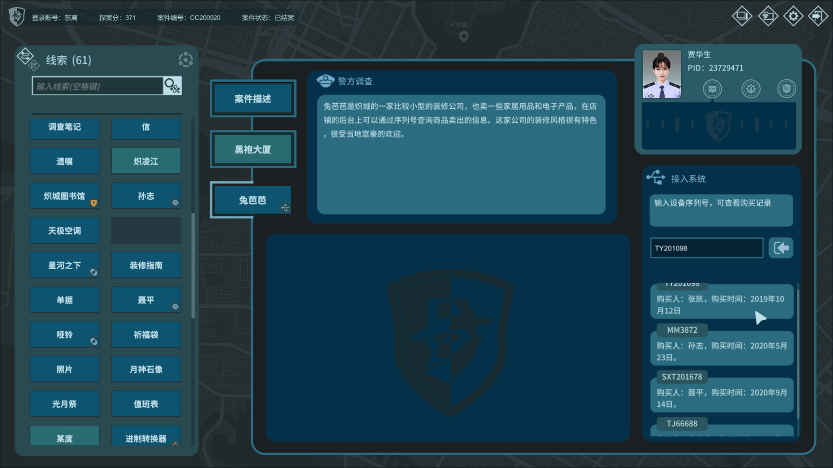
Task: Select the 装修指南 clue
Action: click(x=146, y=265)
